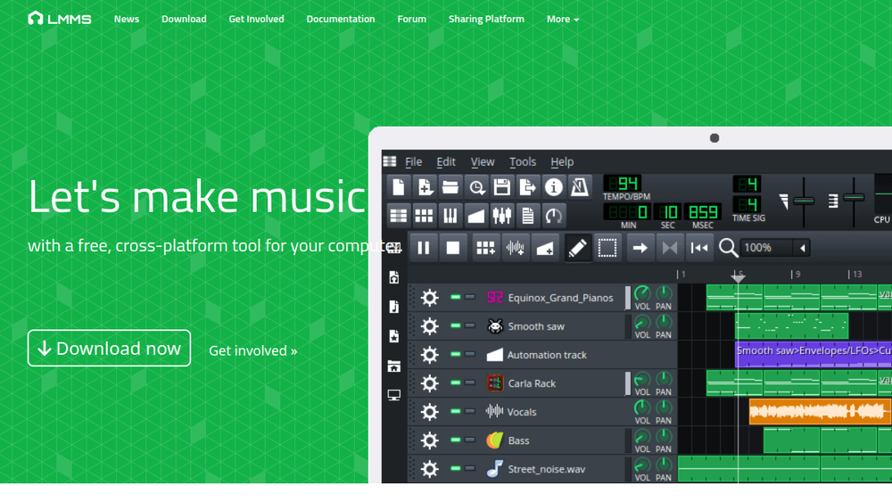Screen dimensions: 892x502
Task: Go to the Download page link
Action: tap(184, 19)
